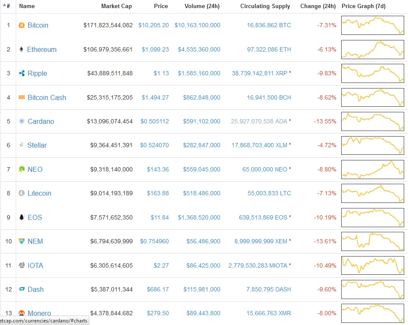
Task: Open the NEO currency page link
Action: [x=35, y=169]
